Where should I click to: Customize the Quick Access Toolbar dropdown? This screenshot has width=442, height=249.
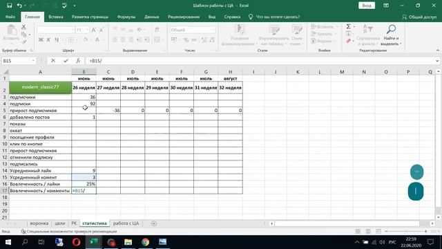pyautogui.click(x=75, y=6)
